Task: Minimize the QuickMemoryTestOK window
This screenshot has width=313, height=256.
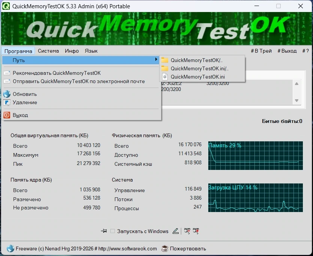Action: point(257,6)
